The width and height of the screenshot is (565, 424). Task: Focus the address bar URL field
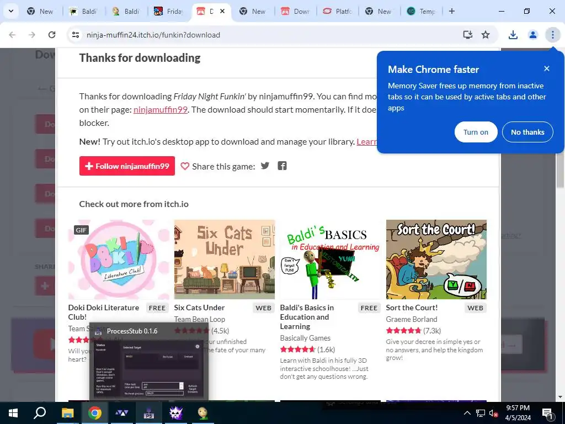(x=266, y=35)
